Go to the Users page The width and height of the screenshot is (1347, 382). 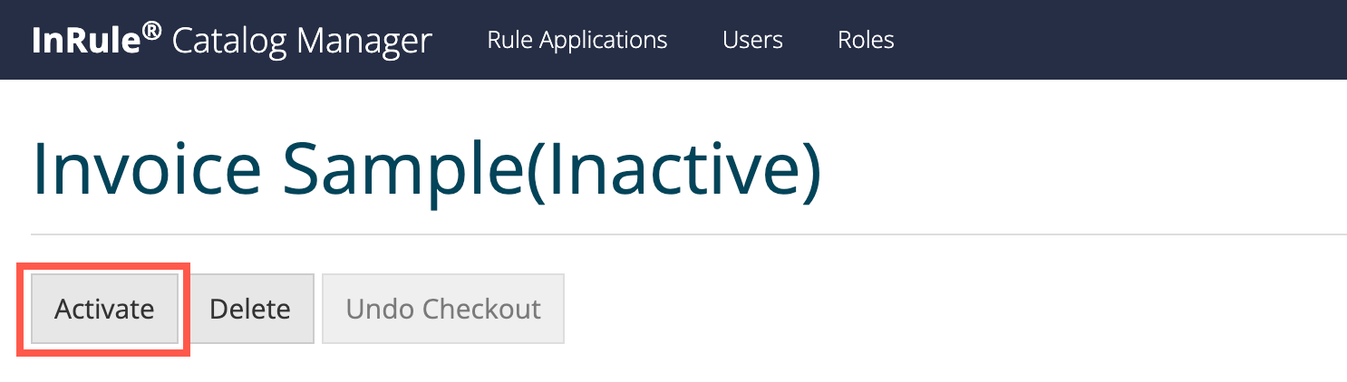click(752, 40)
